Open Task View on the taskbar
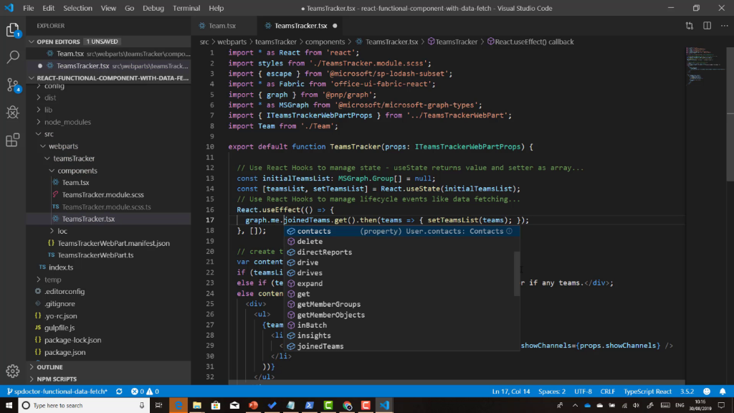Viewport: 734px width, 413px height. (x=158, y=405)
